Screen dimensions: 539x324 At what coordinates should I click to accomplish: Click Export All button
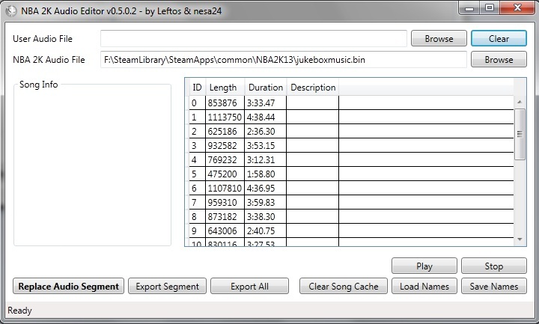click(x=249, y=286)
